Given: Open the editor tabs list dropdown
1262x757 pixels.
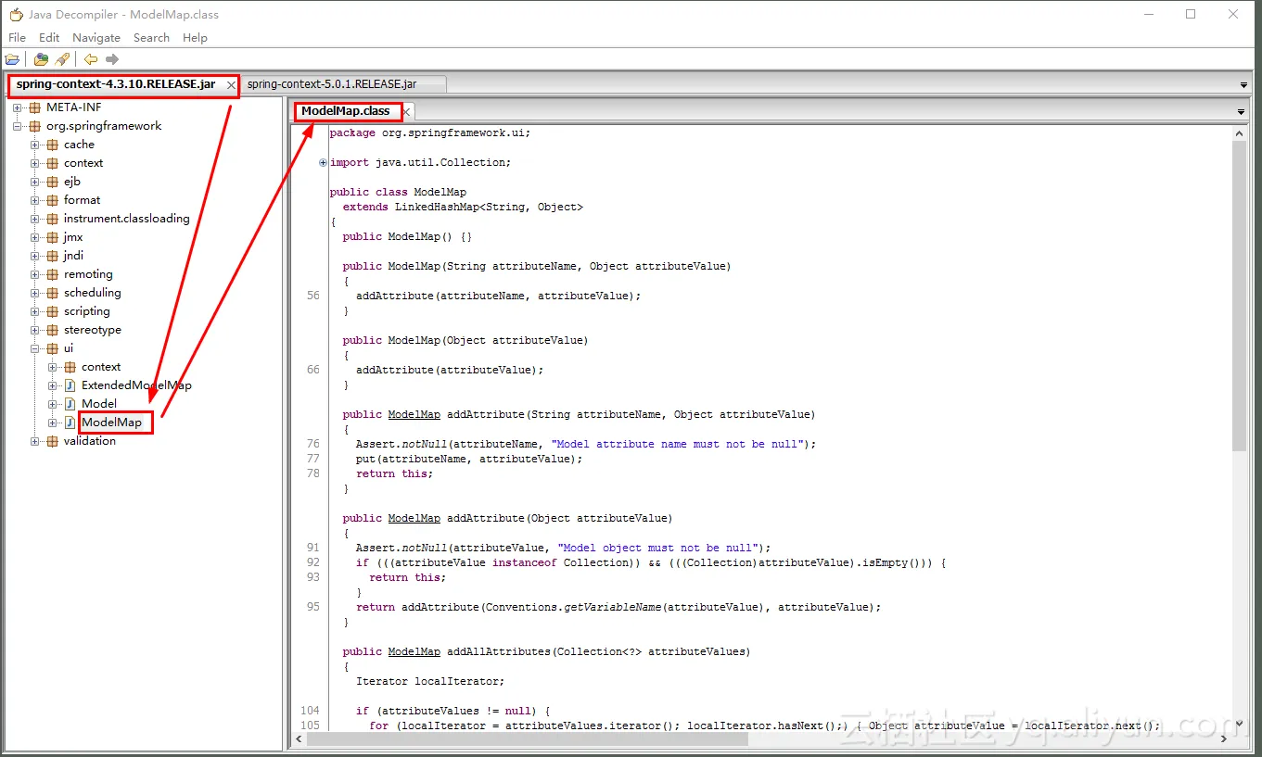Looking at the screenshot, I should (1241, 112).
